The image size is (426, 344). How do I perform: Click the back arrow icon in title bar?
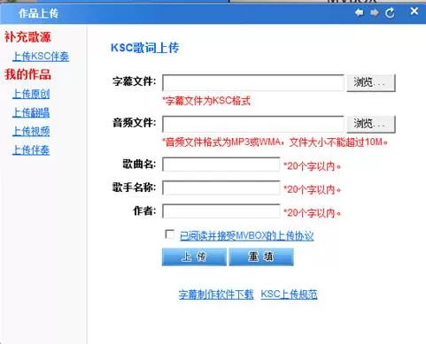tap(359, 12)
